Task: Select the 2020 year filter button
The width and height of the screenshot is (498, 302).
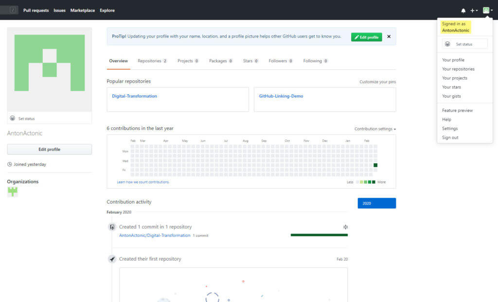Action: [376, 203]
